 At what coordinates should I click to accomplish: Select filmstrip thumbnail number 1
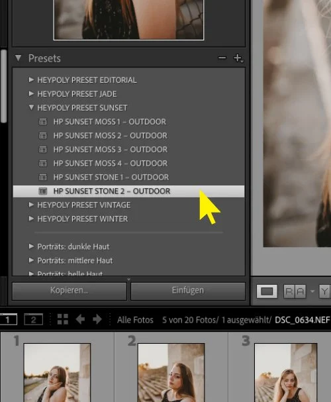click(57, 372)
